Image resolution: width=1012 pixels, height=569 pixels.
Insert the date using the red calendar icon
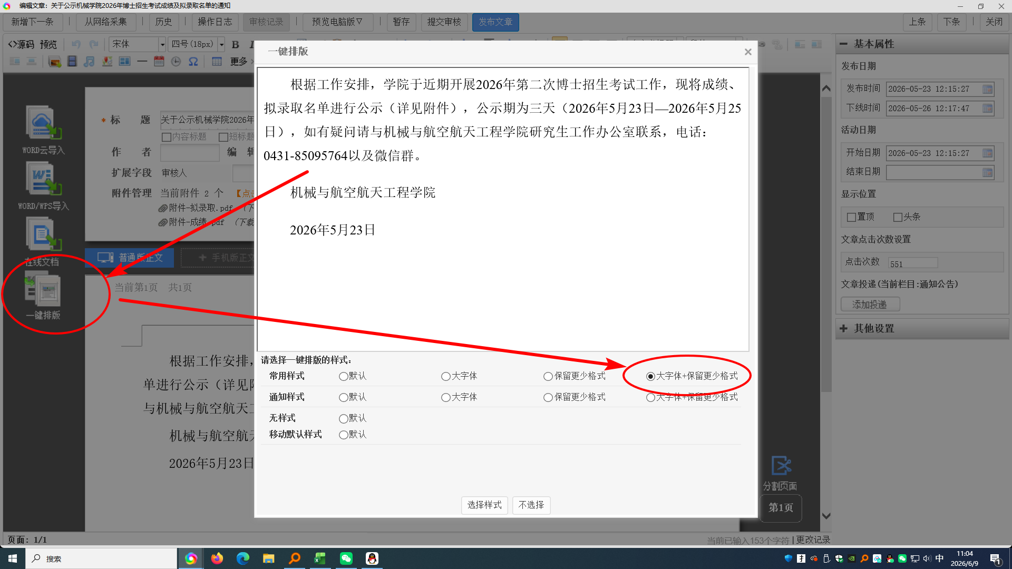[x=159, y=62]
